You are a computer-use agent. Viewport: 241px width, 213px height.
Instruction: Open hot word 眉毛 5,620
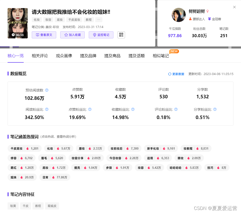52,158
